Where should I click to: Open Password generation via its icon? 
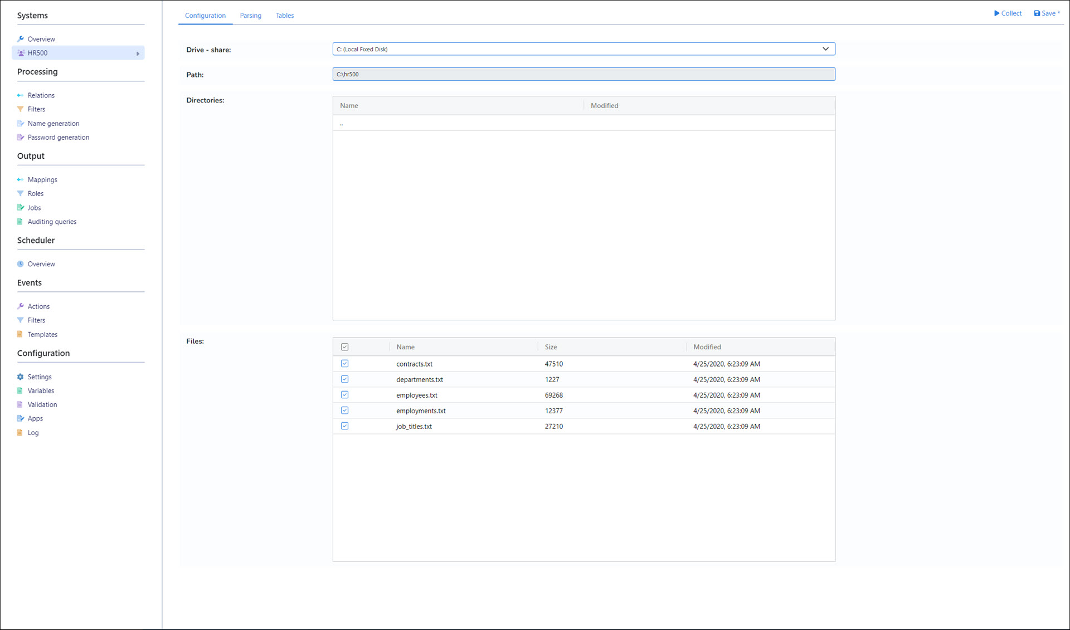point(21,138)
